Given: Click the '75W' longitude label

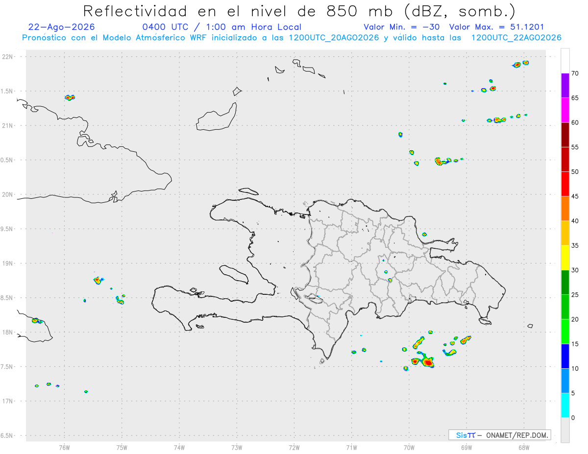Looking at the screenshot, I should click(122, 448).
